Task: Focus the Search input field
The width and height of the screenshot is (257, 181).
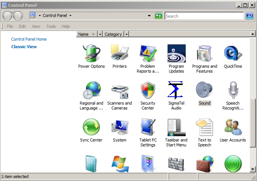Action: point(204,16)
